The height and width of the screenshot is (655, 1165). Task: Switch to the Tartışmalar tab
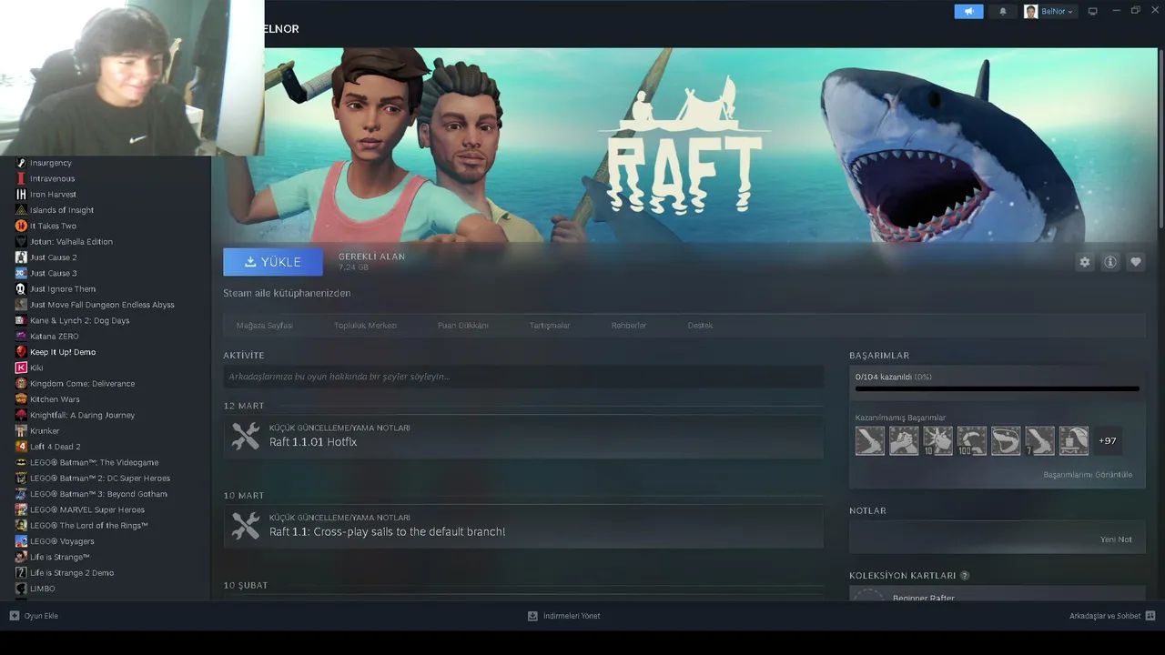pos(550,326)
